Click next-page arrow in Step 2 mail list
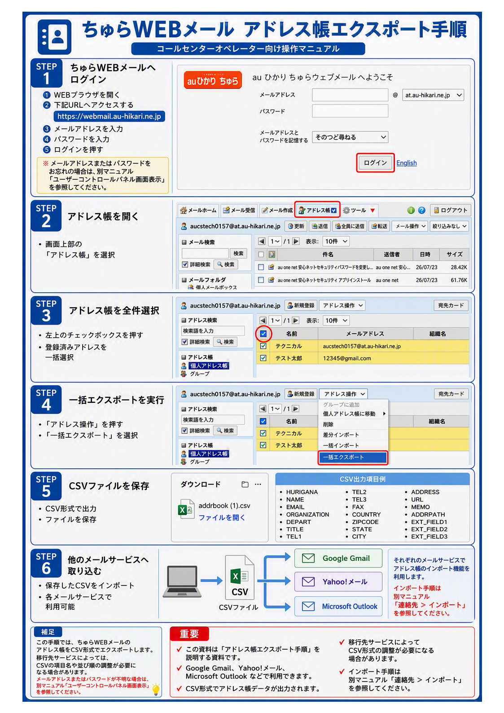 click(296, 242)
